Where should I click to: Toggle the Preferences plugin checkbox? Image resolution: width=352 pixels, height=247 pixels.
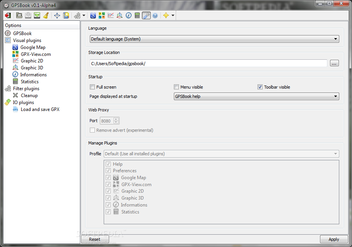click(108, 170)
